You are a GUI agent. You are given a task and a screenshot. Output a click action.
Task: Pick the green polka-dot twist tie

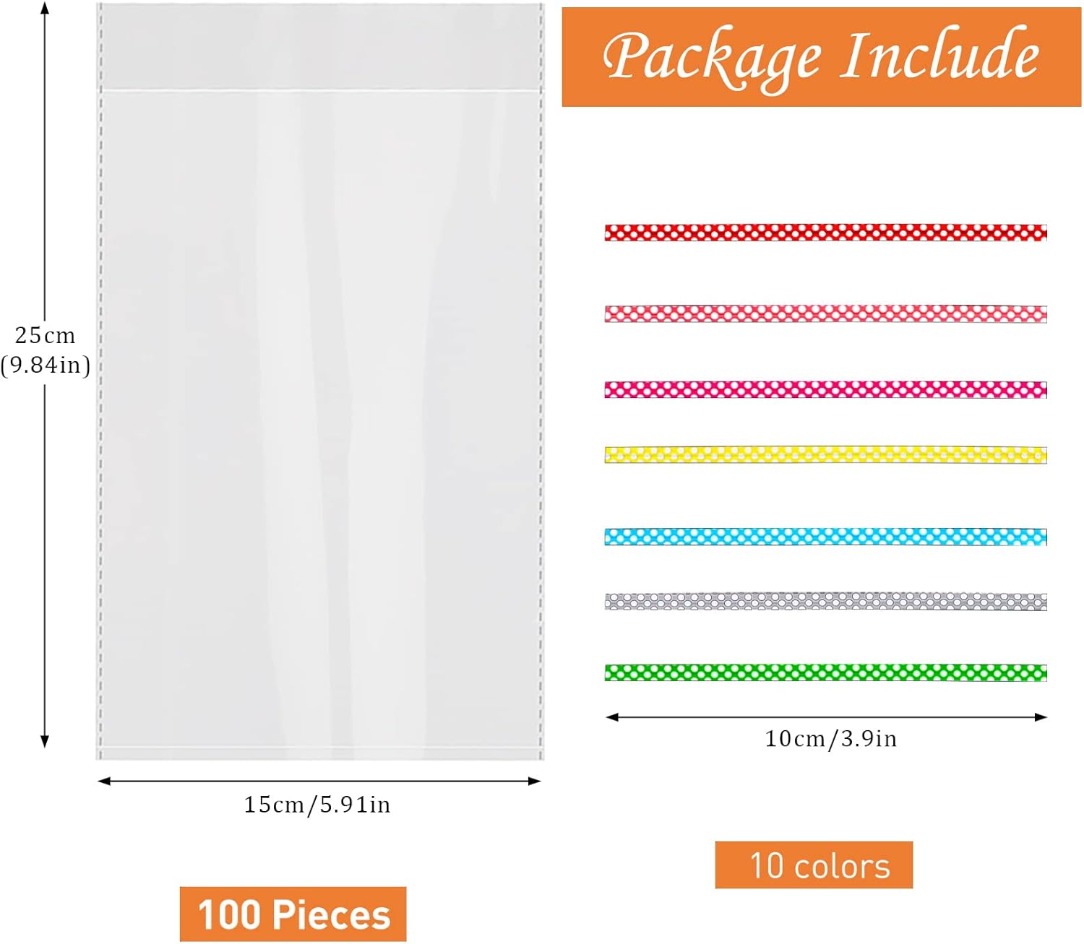pyautogui.click(x=825, y=673)
